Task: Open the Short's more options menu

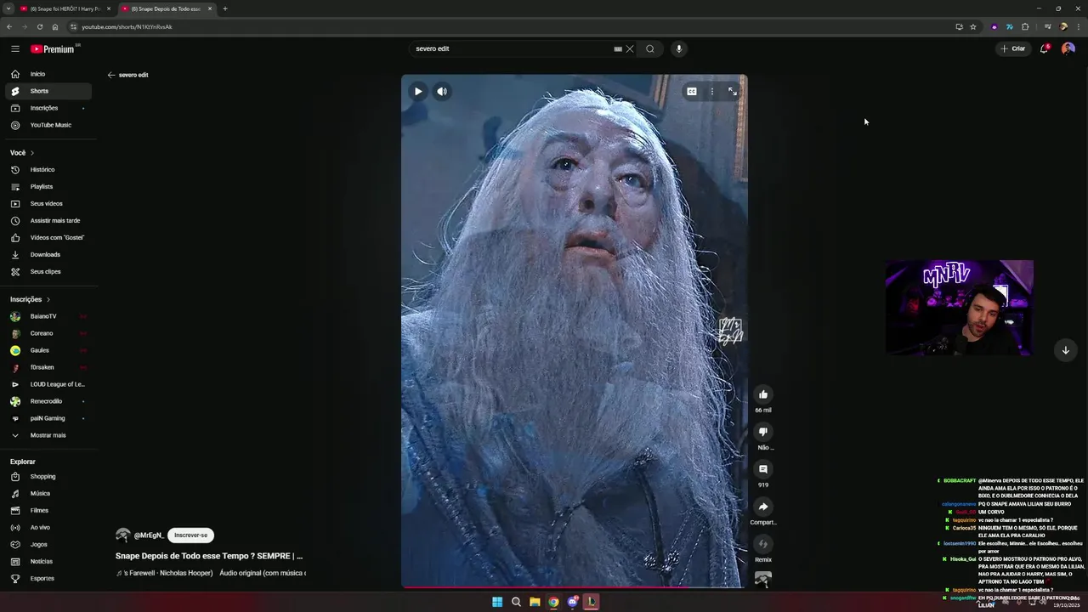Action: tap(712, 91)
